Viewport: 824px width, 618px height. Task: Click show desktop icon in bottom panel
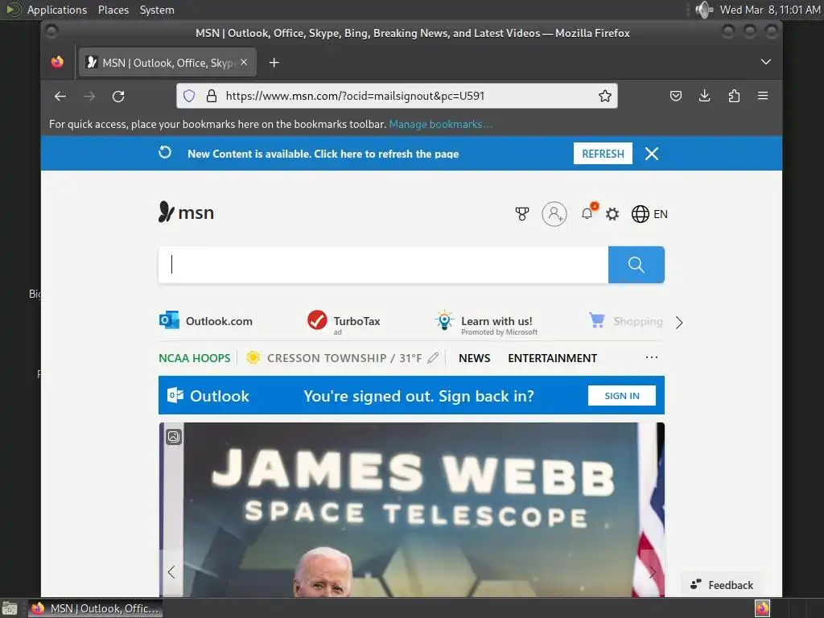point(10,608)
